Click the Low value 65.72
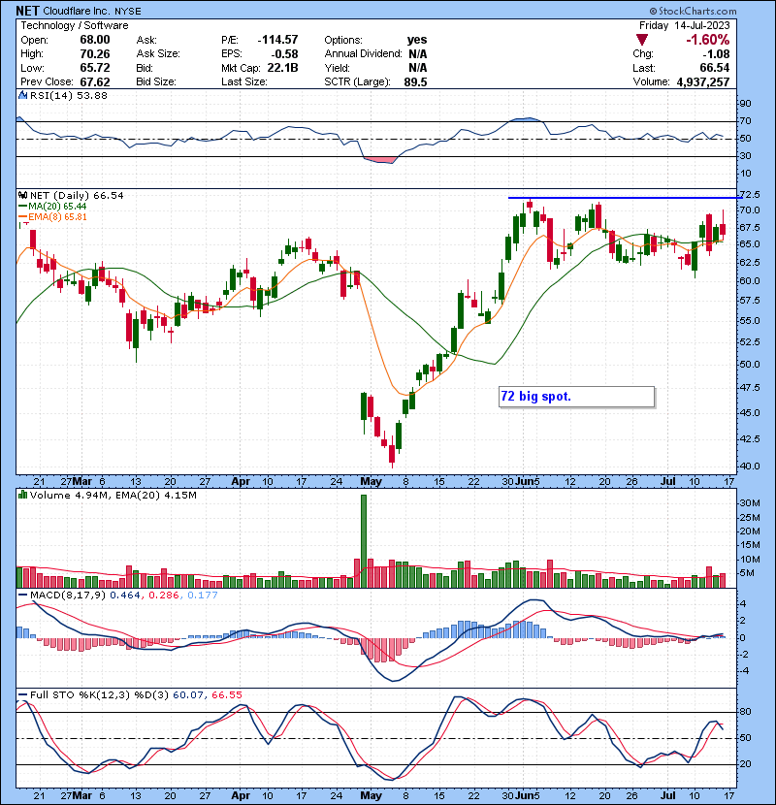The height and width of the screenshot is (805, 776). click(x=95, y=68)
